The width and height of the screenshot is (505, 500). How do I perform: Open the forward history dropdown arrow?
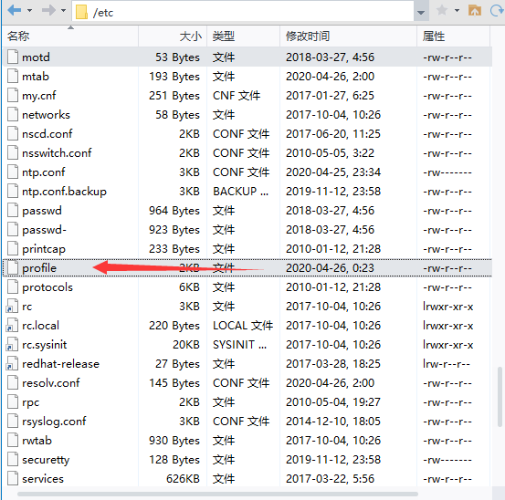pos(63,11)
